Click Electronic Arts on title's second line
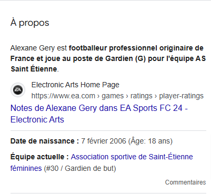This screenshot has height=194, width=211. pyautogui.click(x=37, y=120)
